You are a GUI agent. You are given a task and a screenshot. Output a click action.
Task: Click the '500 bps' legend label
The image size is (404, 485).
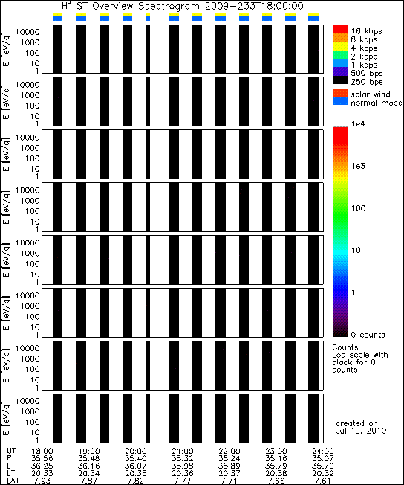[x=367, y=74]
